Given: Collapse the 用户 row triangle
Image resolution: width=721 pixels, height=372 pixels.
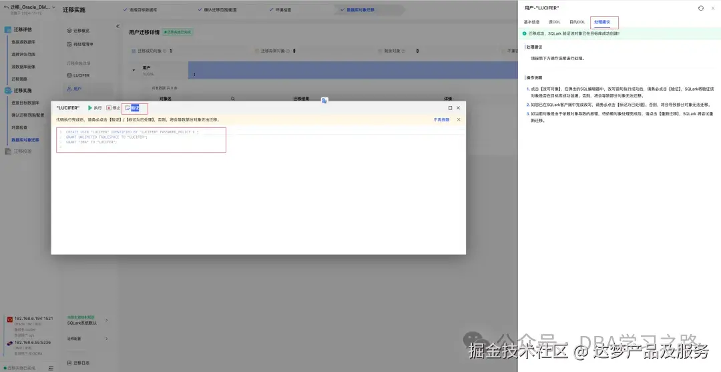Looking at the screenshot, I should click(x=134, y=70).
